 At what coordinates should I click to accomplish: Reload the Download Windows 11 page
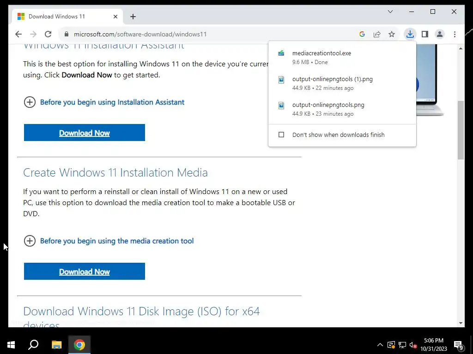pyautogui.click(x=48, y=34)
